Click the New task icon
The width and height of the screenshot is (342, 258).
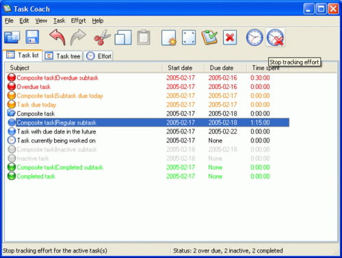[169, 38]
